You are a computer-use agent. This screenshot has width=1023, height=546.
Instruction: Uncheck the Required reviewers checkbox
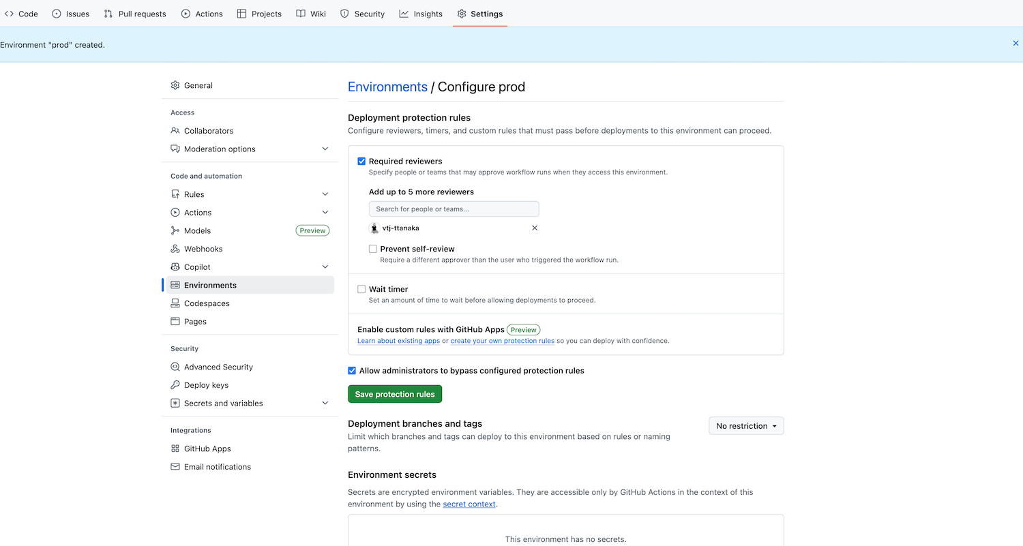point(361,162)
